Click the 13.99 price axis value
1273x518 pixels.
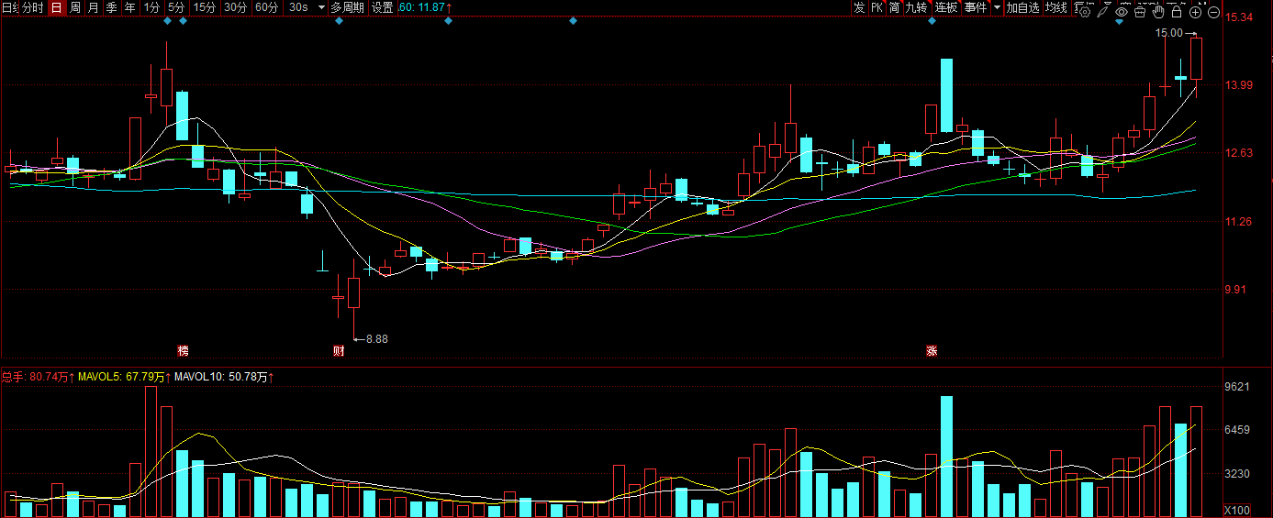1240,85
